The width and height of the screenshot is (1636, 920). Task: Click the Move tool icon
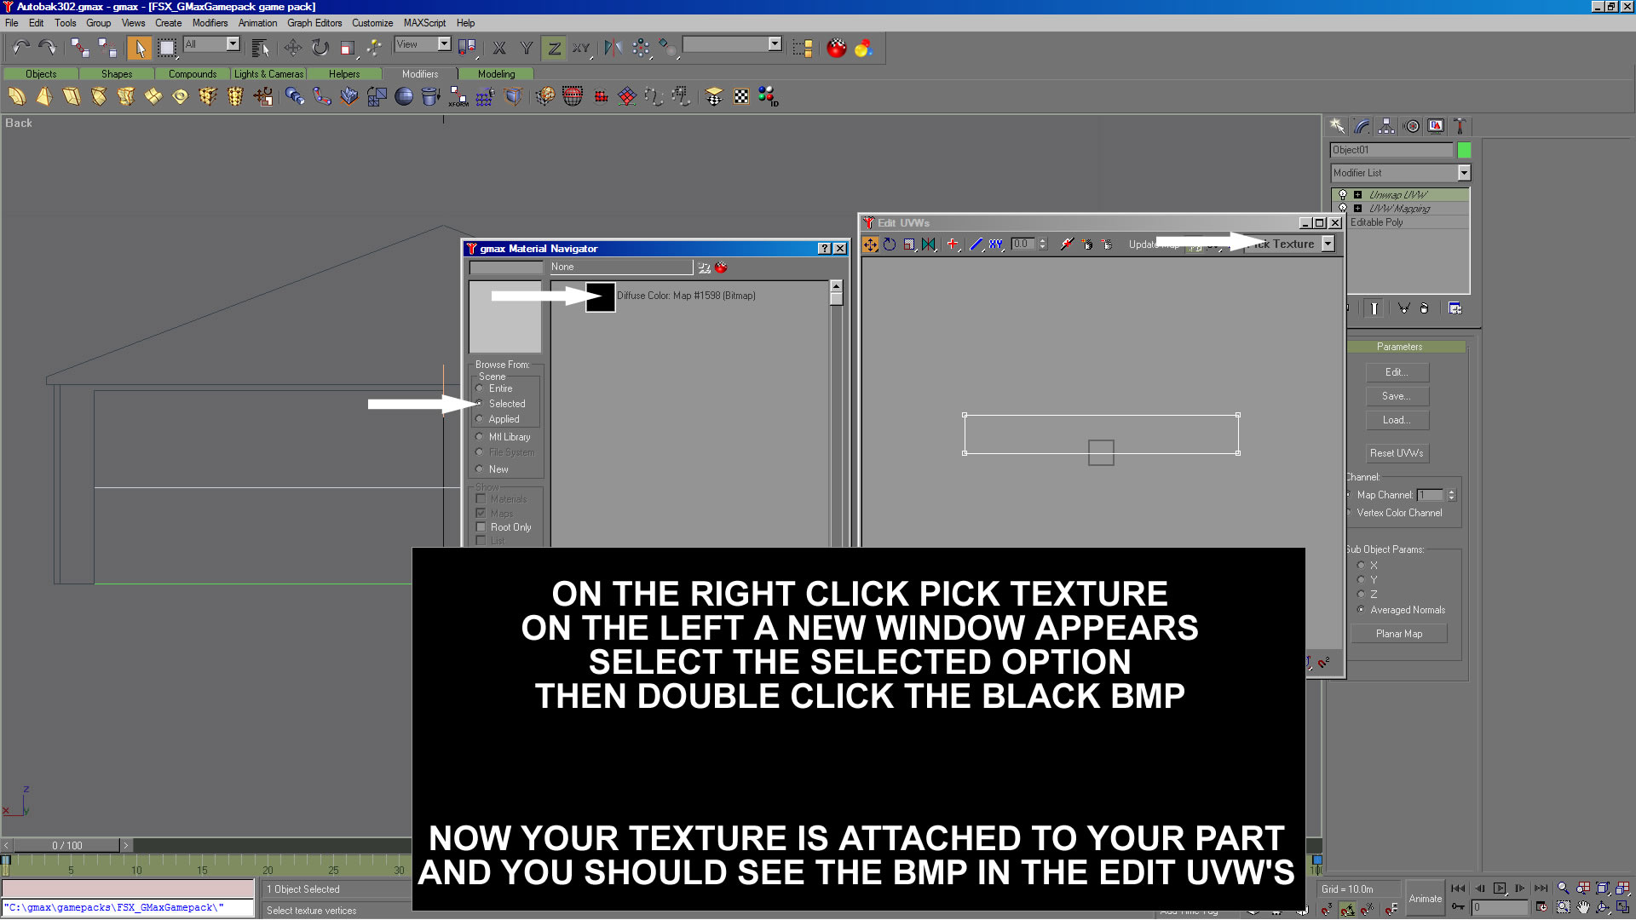293,48
